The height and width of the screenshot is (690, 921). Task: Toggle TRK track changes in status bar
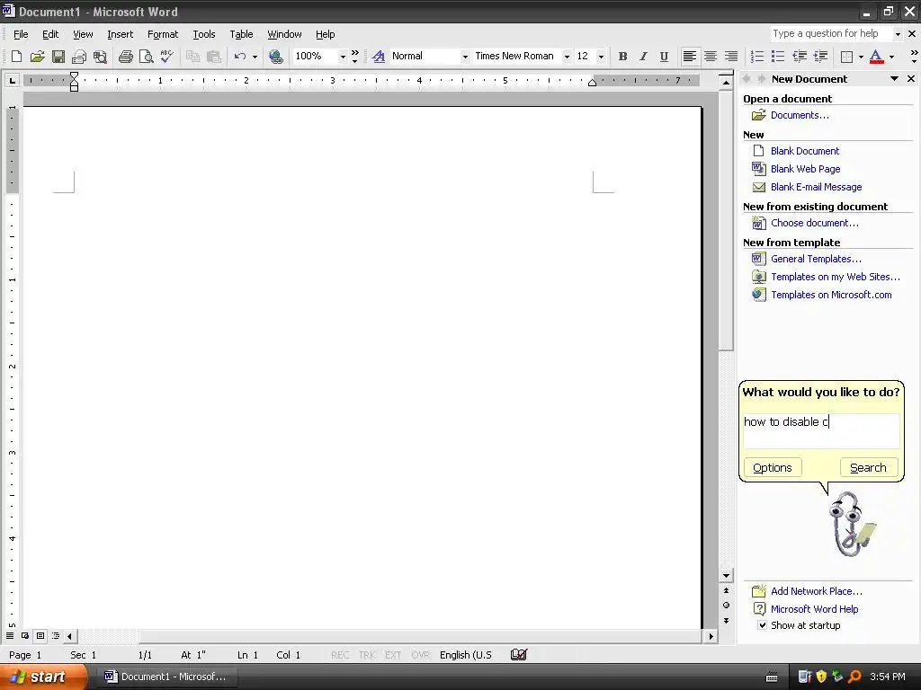tap(367, 655)
